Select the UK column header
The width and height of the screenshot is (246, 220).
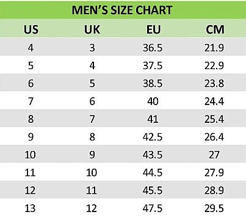(x=92, y=29)
